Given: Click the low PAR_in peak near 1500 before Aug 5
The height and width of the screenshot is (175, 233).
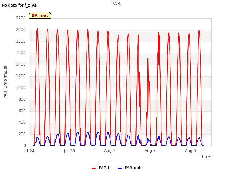Looking at the screenshot, I should (148, 59).
